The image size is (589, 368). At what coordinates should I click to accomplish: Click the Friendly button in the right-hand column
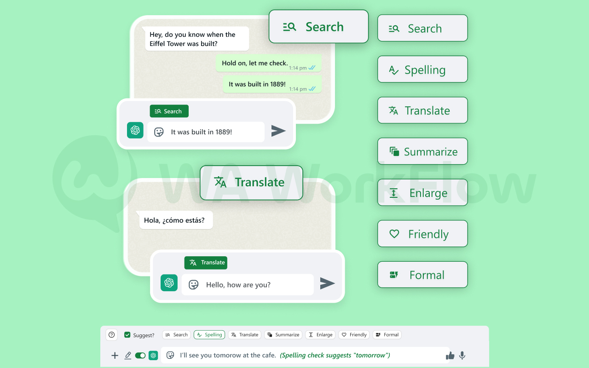click(x=422, y=234)
